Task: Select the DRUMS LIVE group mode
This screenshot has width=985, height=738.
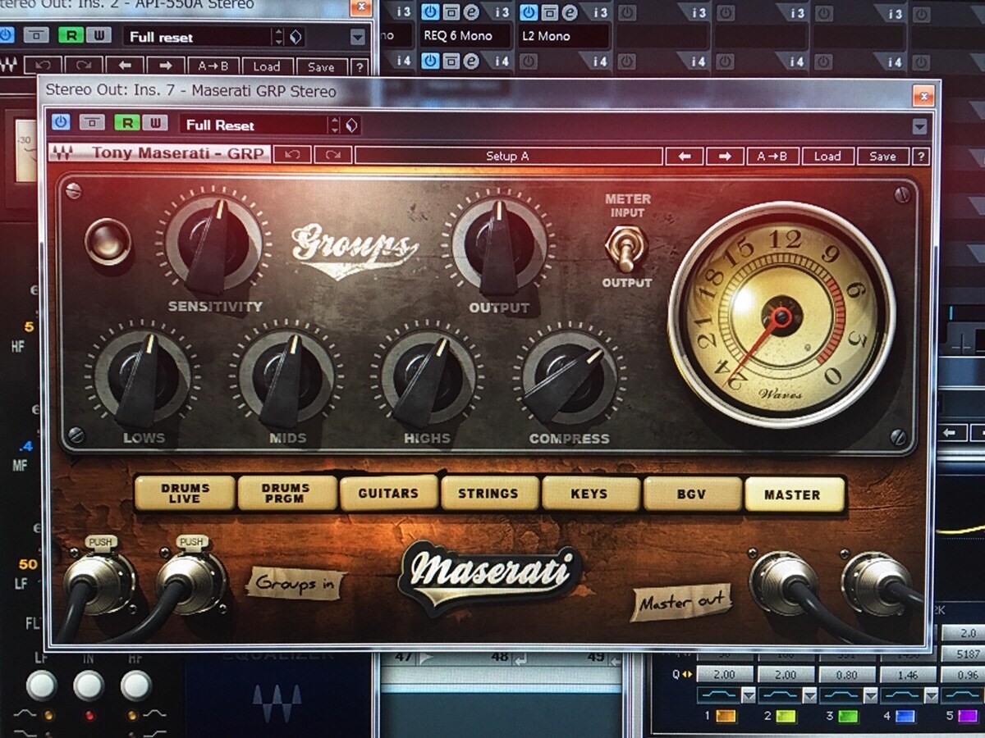Action: 186,494
